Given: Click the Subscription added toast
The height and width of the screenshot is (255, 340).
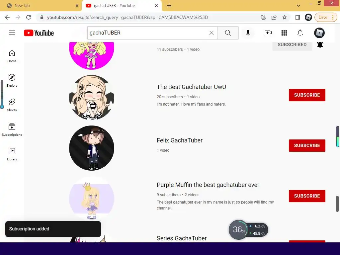Looking at the screenshot, I should pyautogui.click(x=53, y=229).
